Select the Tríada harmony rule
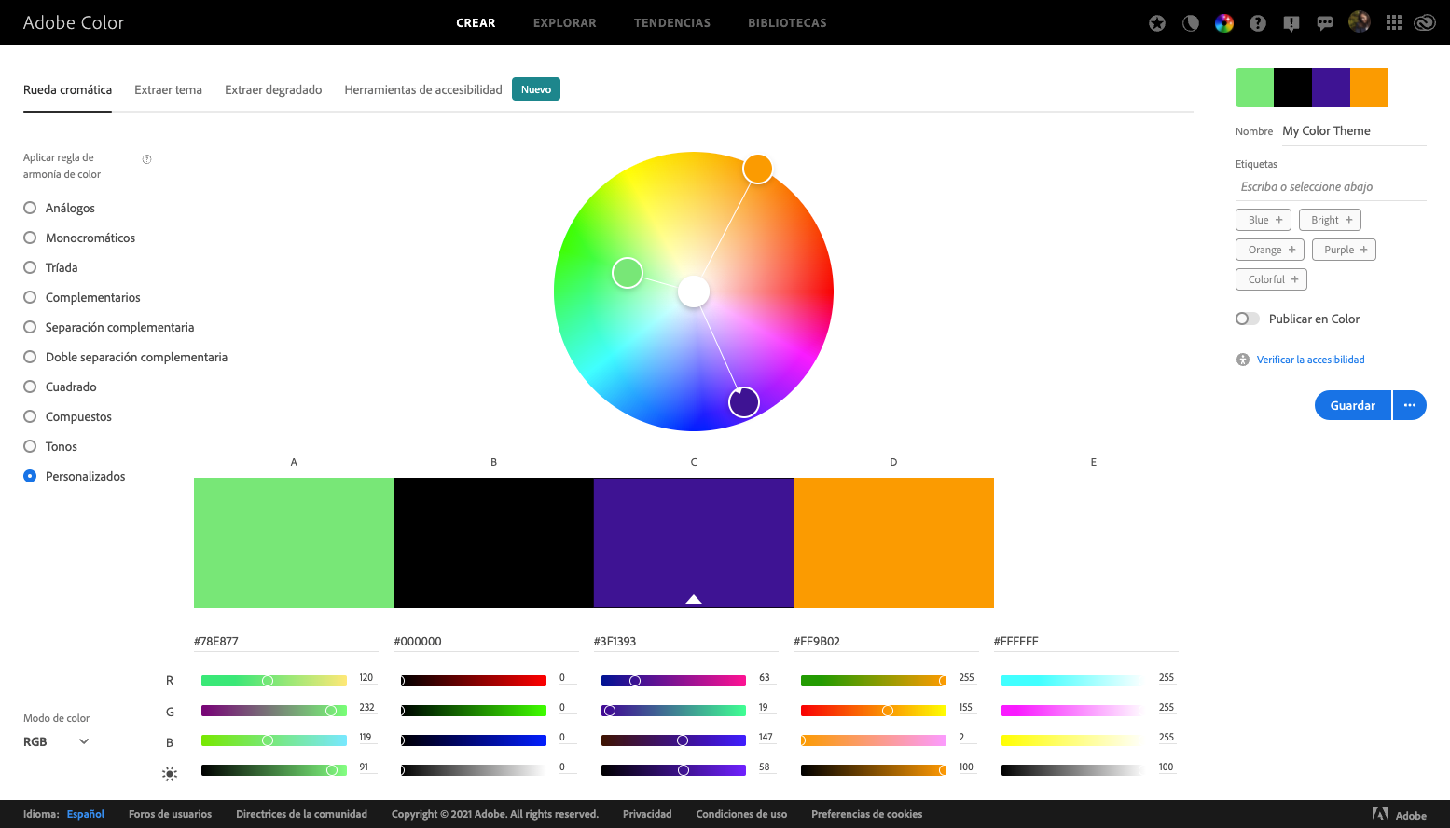 (29, 267)
